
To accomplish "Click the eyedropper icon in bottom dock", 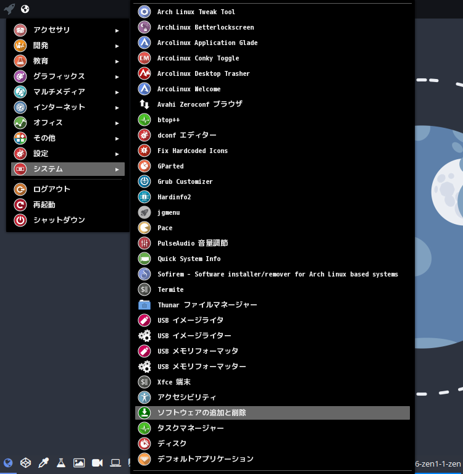I will click(43, 463).
